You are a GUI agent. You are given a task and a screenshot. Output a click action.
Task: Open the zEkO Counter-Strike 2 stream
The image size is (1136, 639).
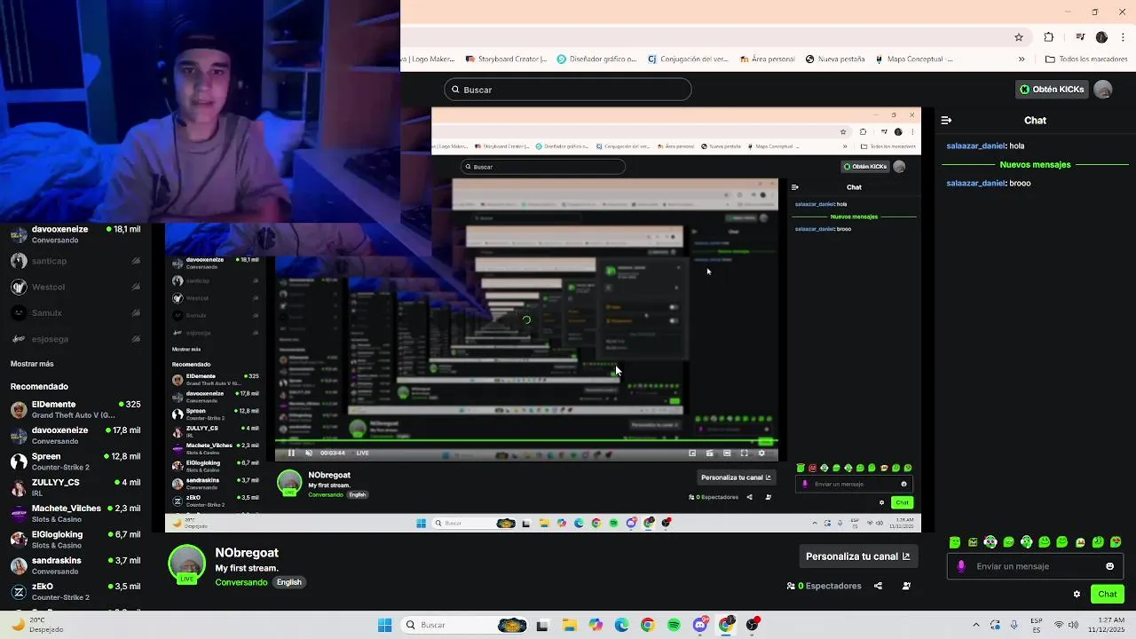[75, 591]
